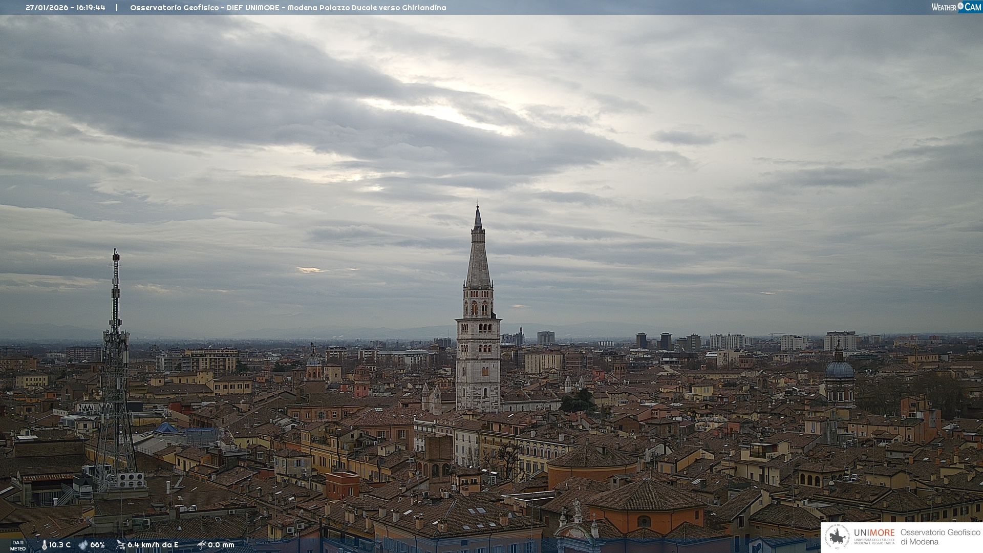The height and width of the screenshot is (553, 983).
Task: Click the Osservatorio Geofisico DIEF UNIMORE title
Action: [288, 8]
